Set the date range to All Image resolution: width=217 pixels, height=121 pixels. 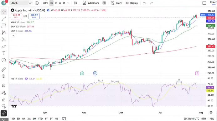[x=56, y=119]
